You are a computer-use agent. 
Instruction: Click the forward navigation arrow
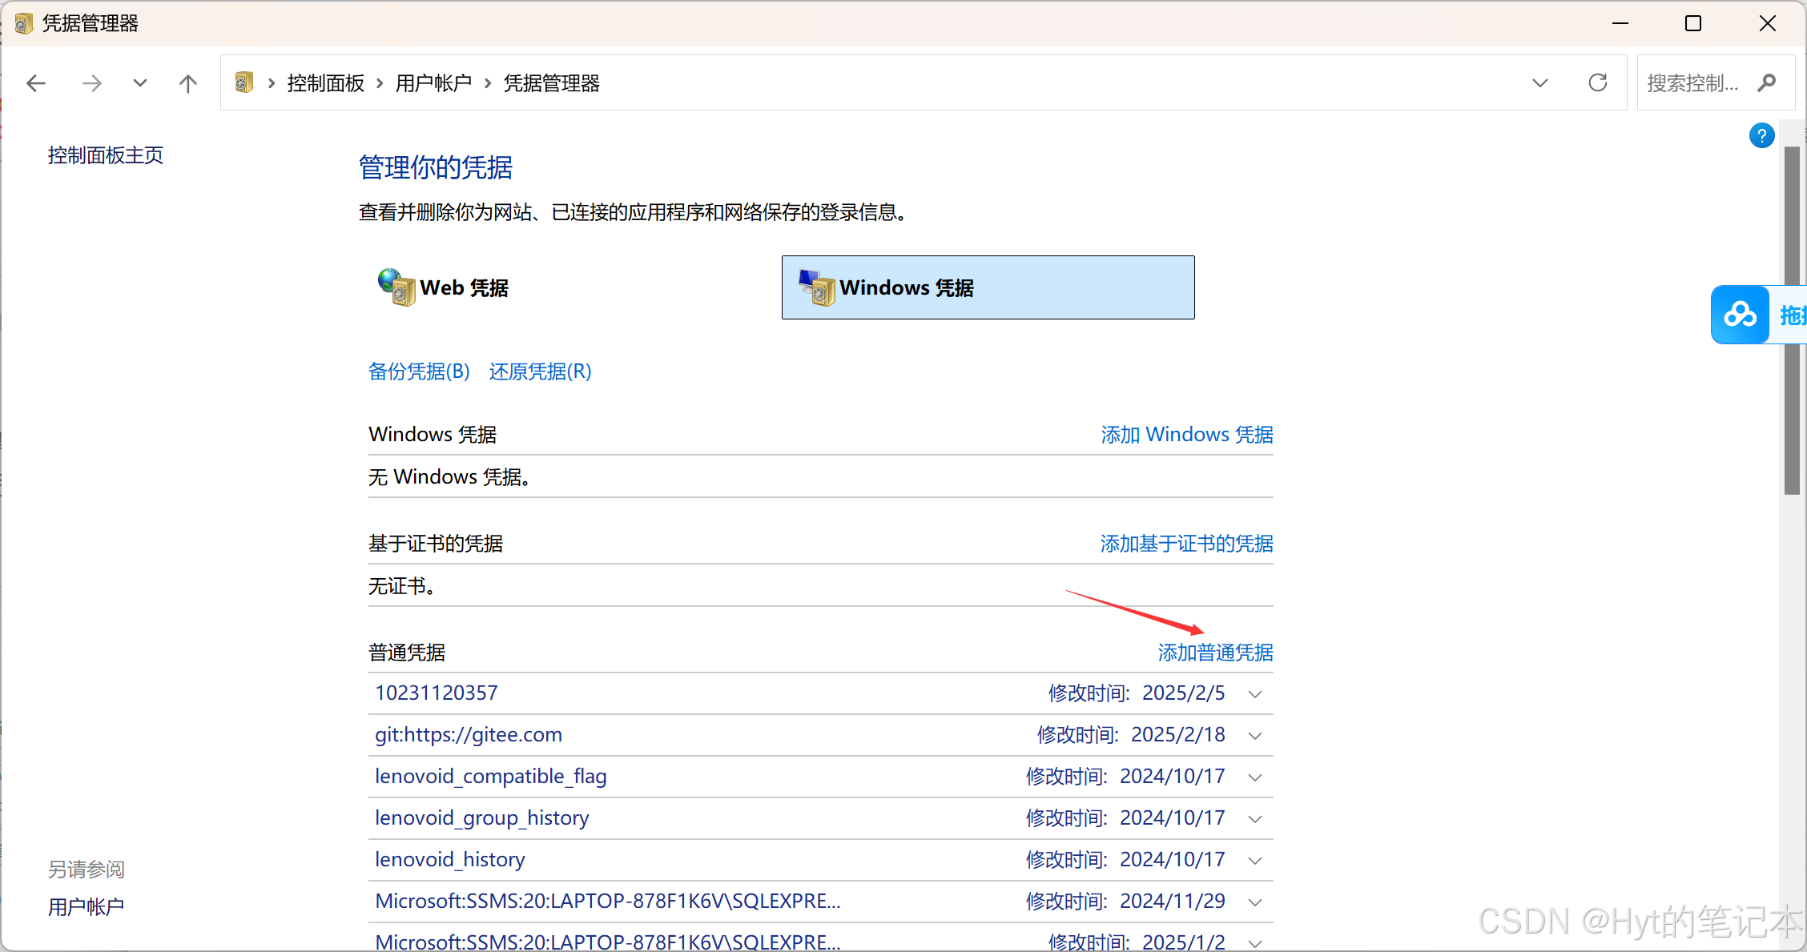coord(92,83)
